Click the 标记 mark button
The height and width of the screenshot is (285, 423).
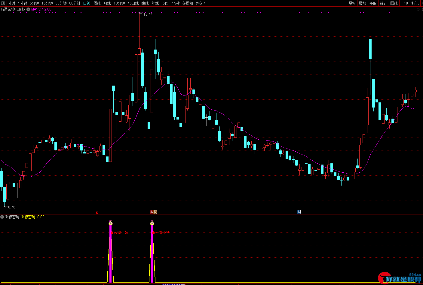(415, 3)
